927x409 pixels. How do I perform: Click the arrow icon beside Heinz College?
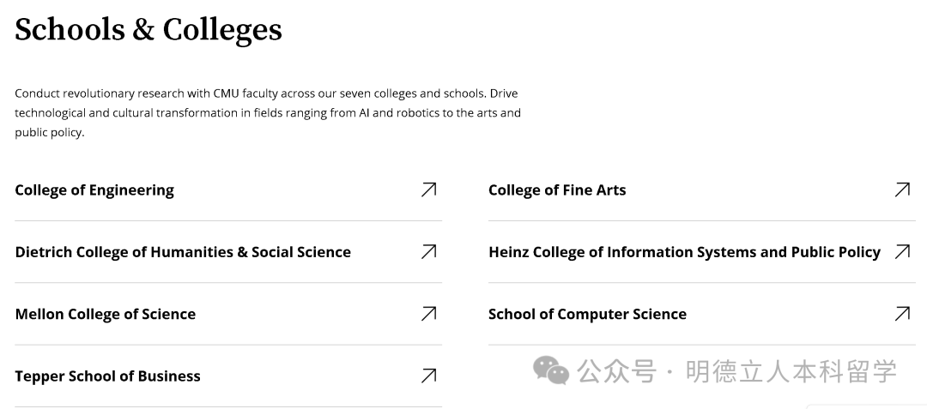coord(902,251)
